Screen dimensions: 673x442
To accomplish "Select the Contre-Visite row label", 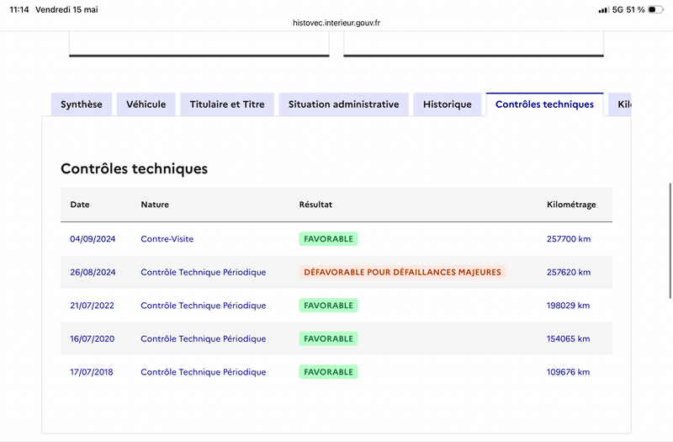I will (167, 239).
